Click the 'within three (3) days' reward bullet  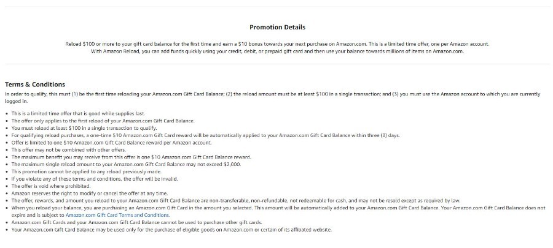pyautogui.click(x=206, y=135)
